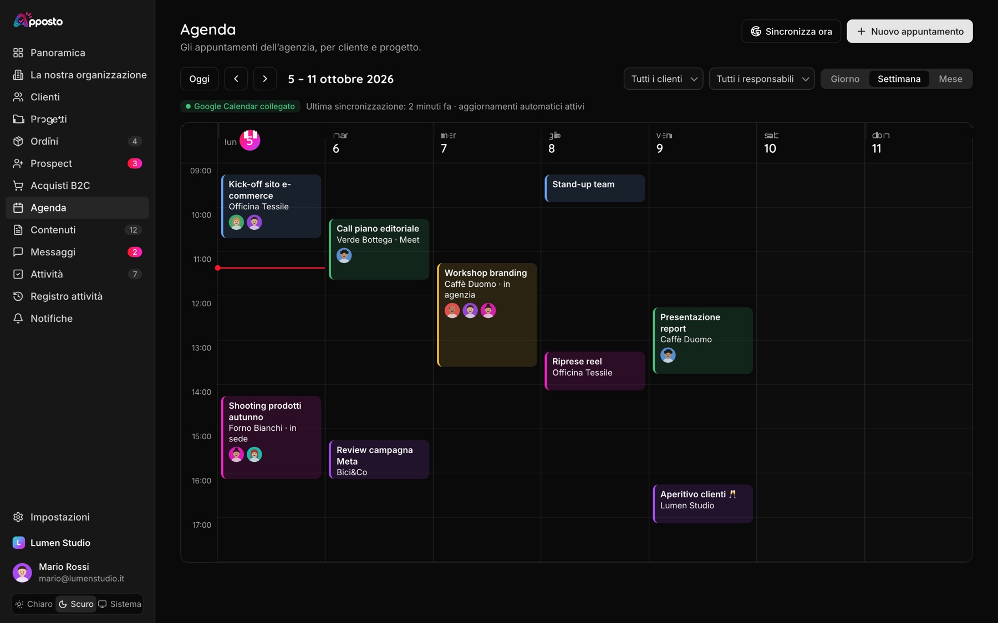Image resolution: width=998 pixels, height=623 pixels.
Task: Switch theme to Sistema
Action: point(120,604)
